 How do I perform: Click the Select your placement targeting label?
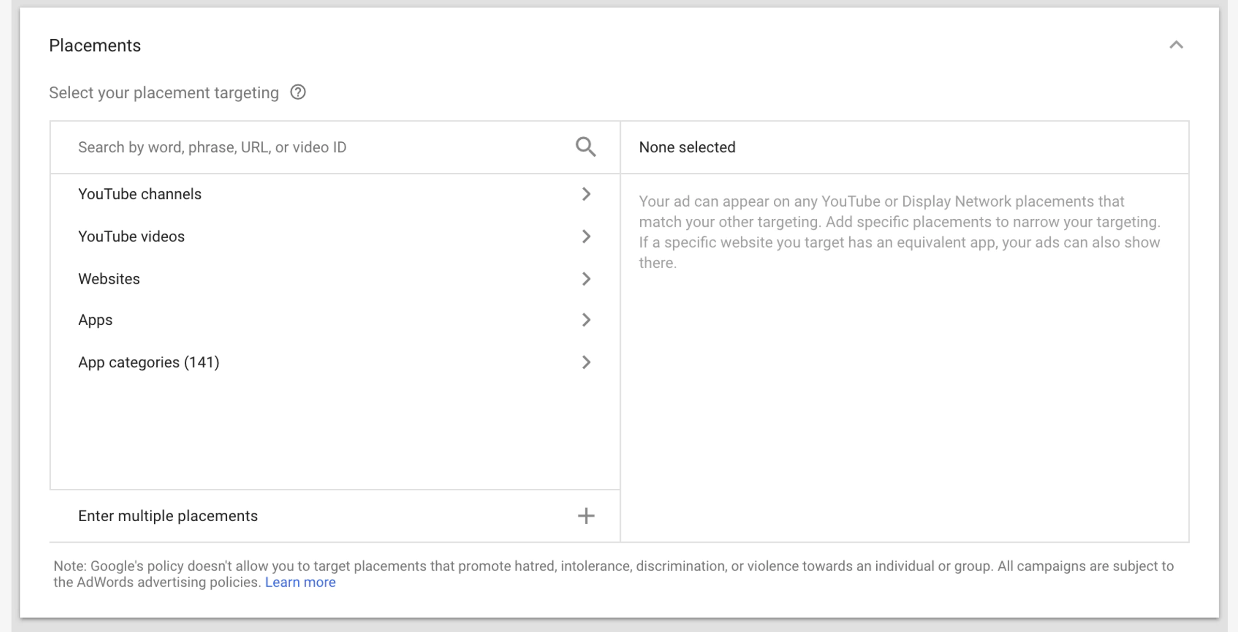pos(164,92)
